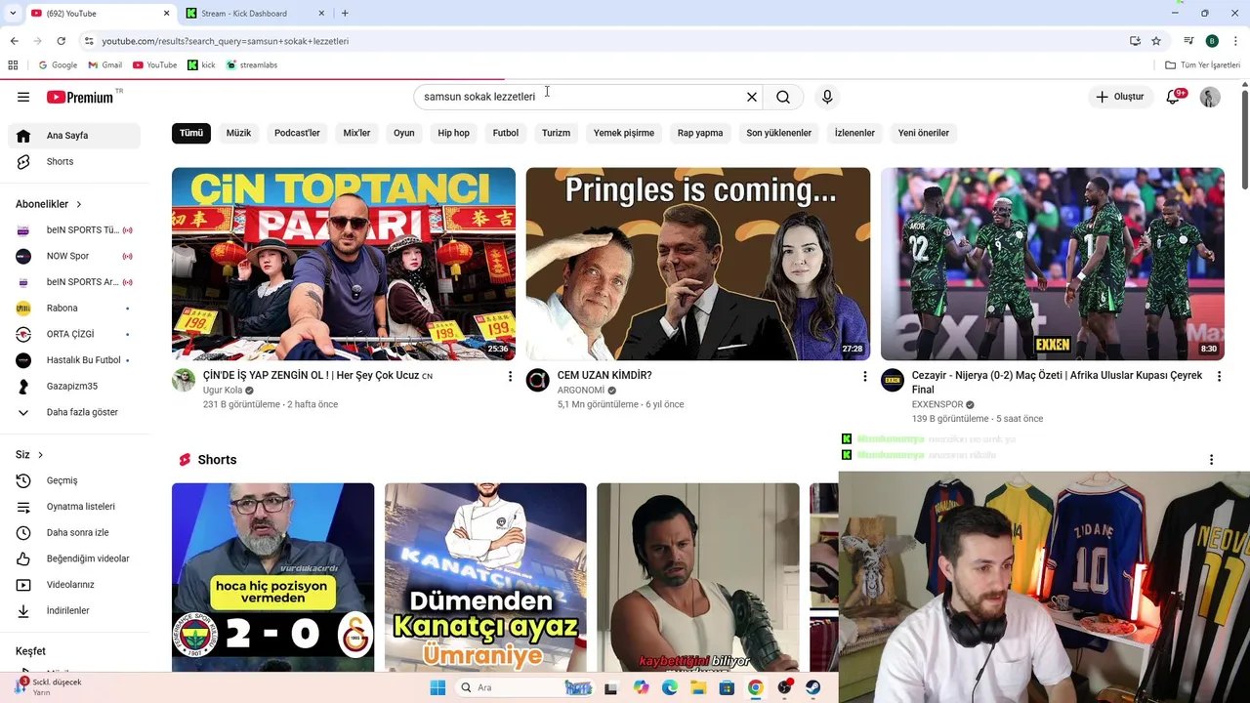Open Shorts in the sidebar
Viewport: 1250px width, 703px height.
point(73,162)
